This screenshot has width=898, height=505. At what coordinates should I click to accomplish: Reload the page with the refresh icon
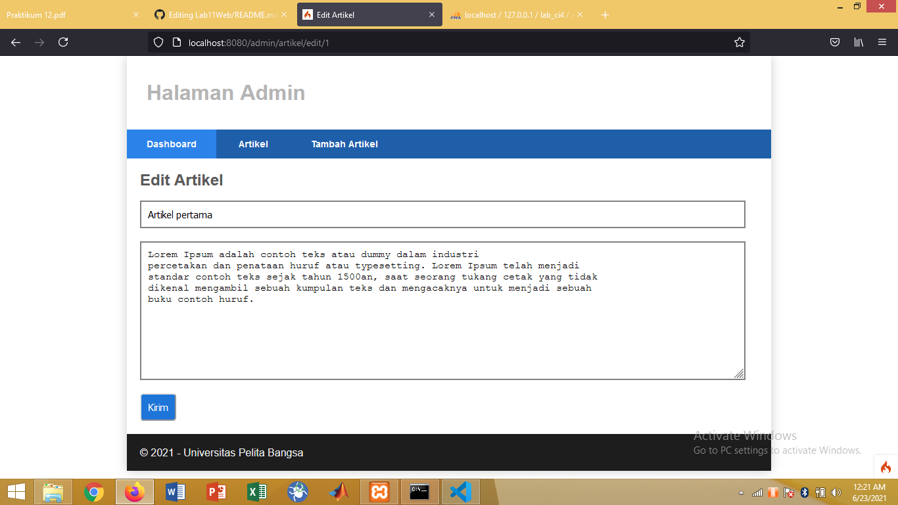pos(63,42)
